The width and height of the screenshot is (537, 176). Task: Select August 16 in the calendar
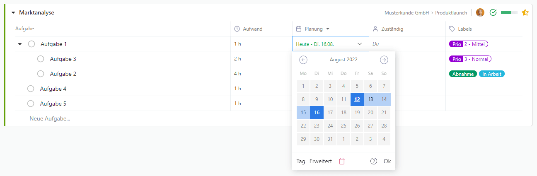coord(317,113)
